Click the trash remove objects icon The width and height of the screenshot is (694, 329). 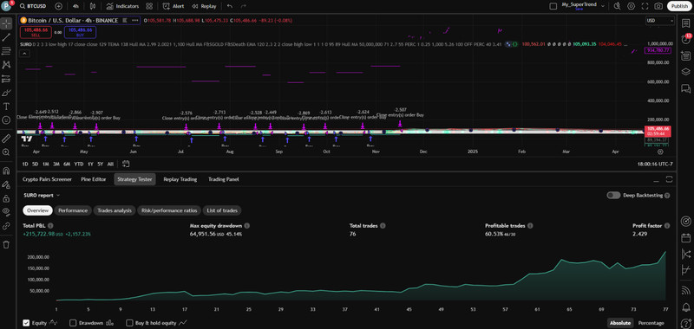6,244
